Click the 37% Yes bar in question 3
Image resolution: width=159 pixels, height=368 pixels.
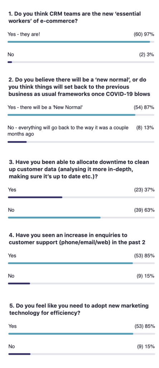81,197
